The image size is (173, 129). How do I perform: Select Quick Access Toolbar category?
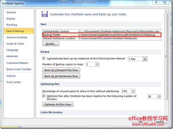[19, 69]
